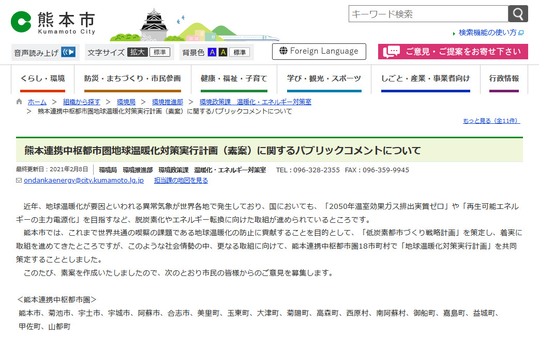Reset background color with 標準 button
The image size is (539, 342).
click(x=239, y=52)
